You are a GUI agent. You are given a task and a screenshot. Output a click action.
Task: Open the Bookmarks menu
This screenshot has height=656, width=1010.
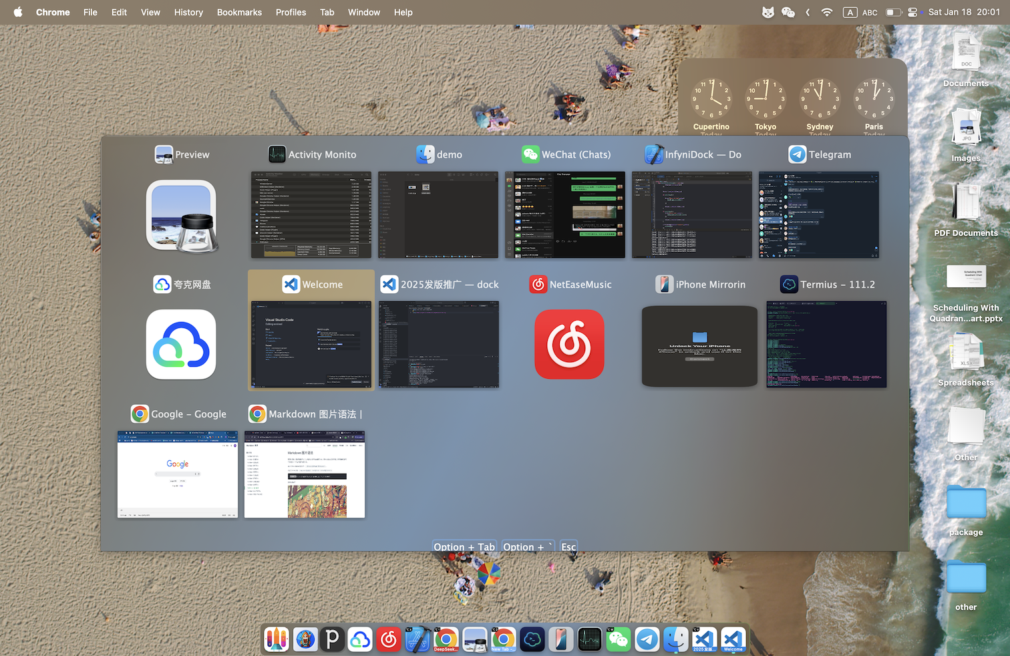point(239,12)
